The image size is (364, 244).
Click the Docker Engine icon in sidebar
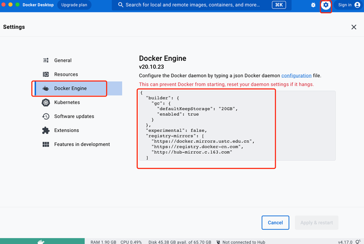(x=46, y=88)
